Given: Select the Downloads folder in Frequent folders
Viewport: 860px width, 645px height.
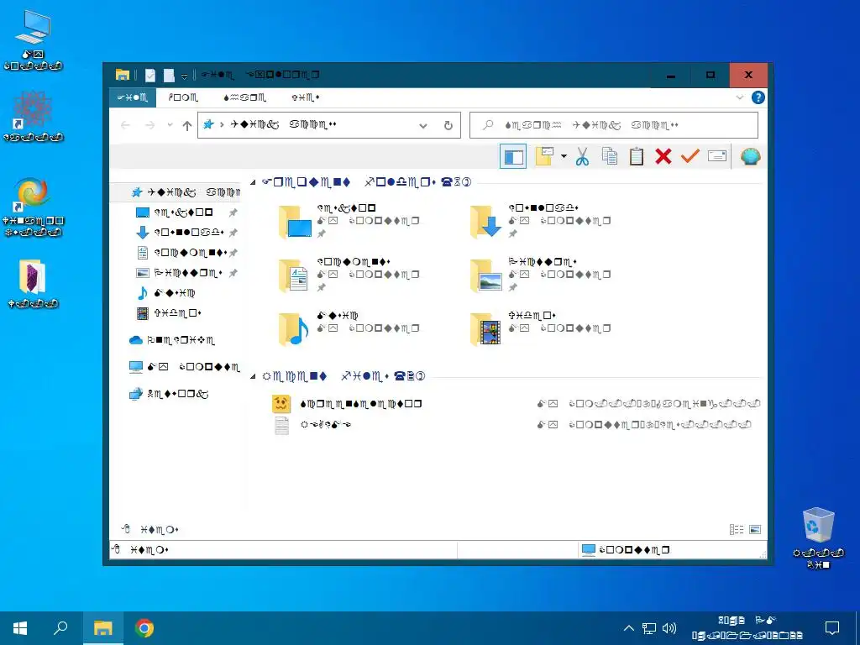Looking at the screenshot, I should pyautogui.click(x=541, y=221).
